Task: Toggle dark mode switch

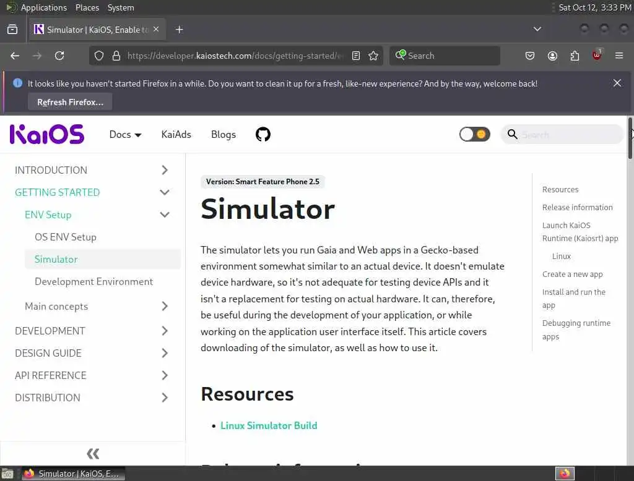Action: [x=474, y=135]
